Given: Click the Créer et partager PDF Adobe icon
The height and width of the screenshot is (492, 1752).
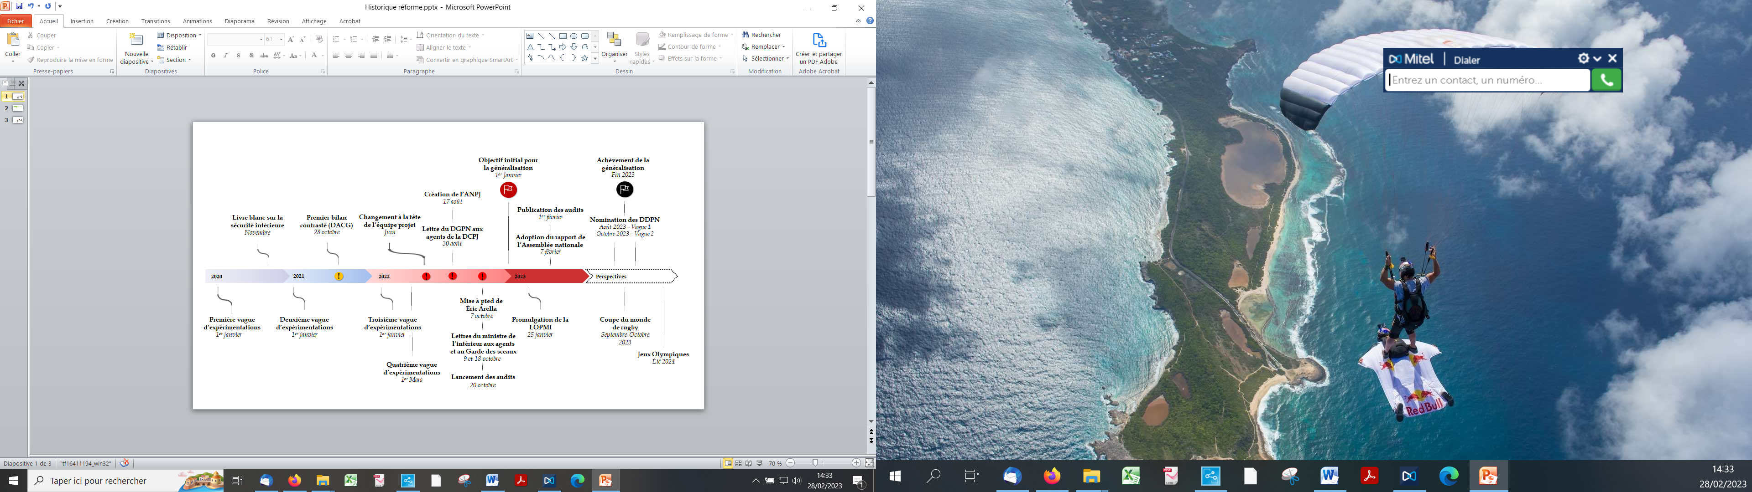Looking at the screenshot, I should tap(819, 41).
